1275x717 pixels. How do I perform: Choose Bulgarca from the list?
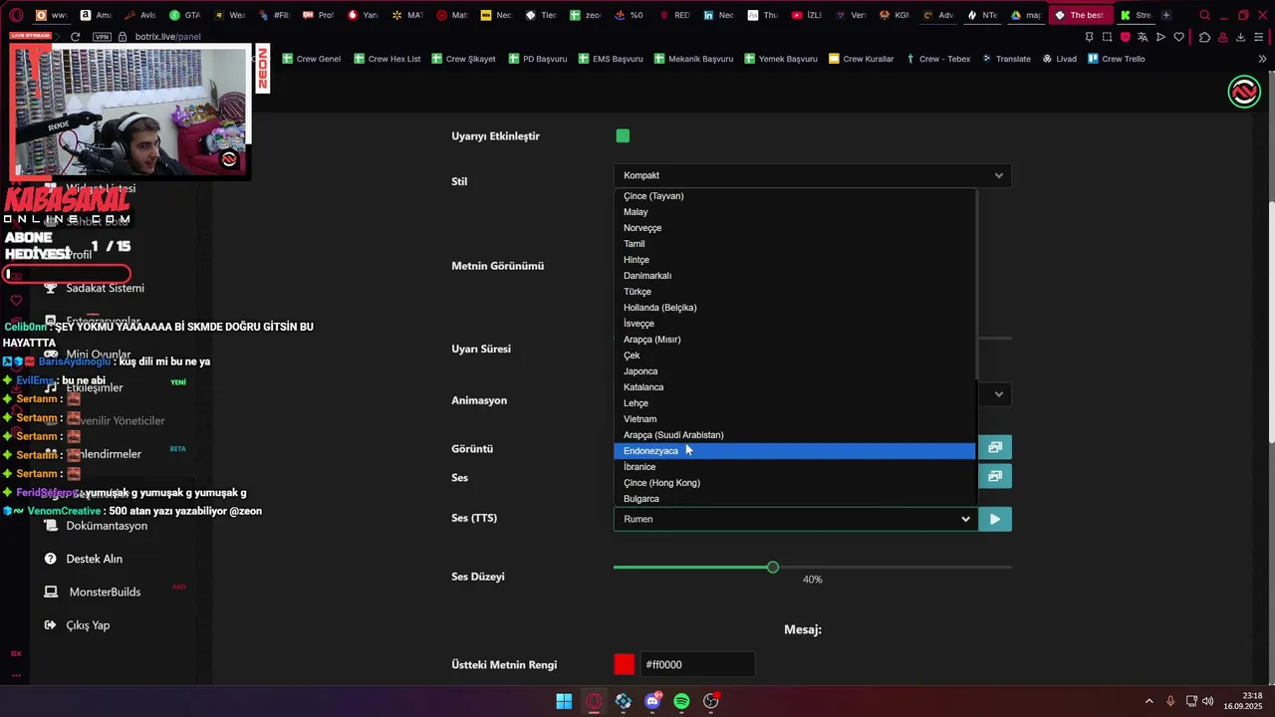point(795,499)
